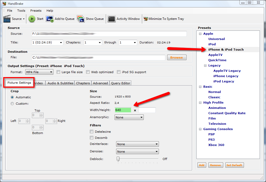This screenshot has width=266, height=182.
Task: Select the Picture Settings tab
Action: 19,83
